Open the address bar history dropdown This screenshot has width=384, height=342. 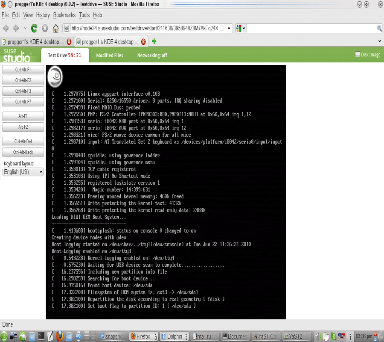229,29
